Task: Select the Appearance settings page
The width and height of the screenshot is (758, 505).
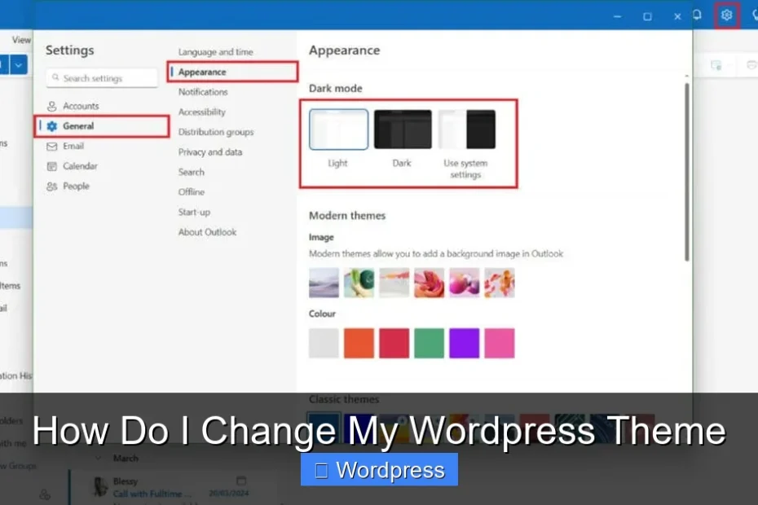Action: tap(232, 72)
